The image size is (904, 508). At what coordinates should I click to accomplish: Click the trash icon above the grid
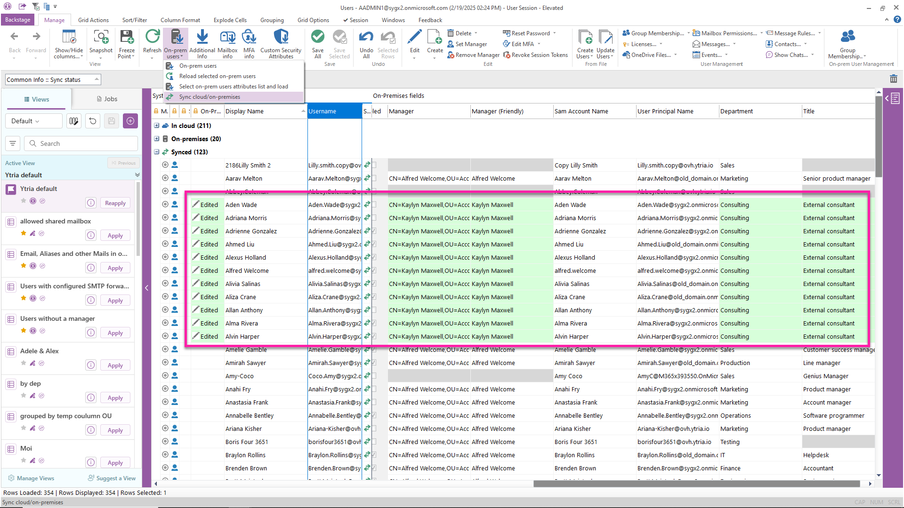[893, 79]
